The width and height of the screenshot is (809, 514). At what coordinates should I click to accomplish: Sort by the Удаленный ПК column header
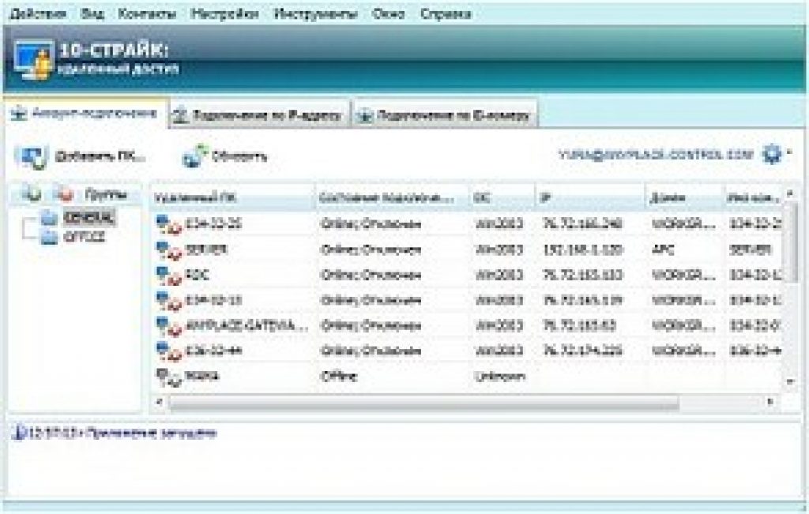(x=233, y=197)
